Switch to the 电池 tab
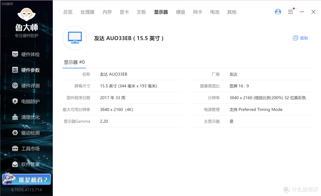 click(215, 12)
